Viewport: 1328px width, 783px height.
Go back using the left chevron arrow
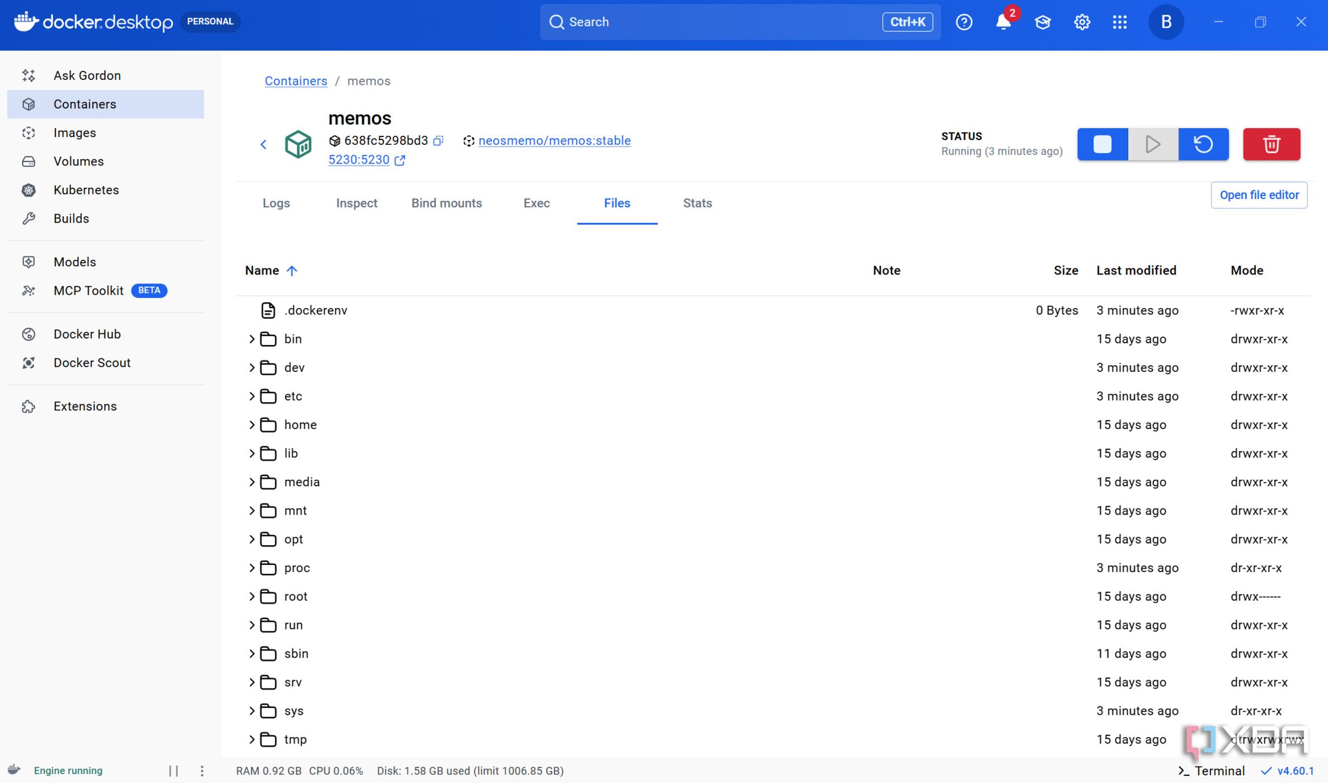(x=264, y=144)
